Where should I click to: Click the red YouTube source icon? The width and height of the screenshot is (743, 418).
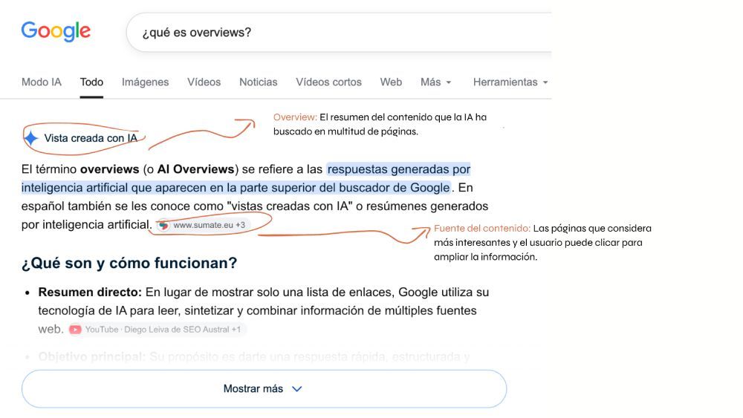point(75,330)
